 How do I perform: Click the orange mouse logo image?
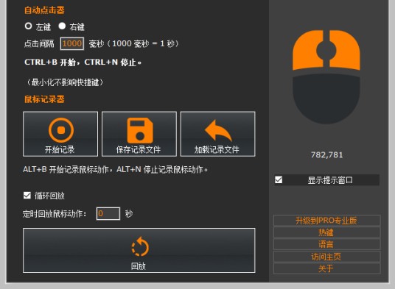[326, 76]
